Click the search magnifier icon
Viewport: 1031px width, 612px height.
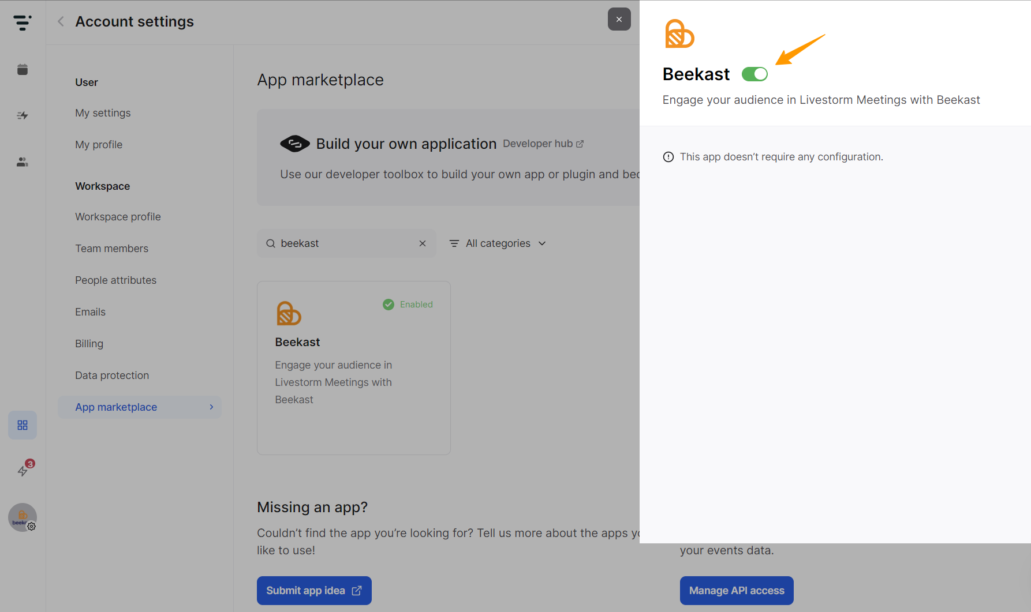click(270, 243)
